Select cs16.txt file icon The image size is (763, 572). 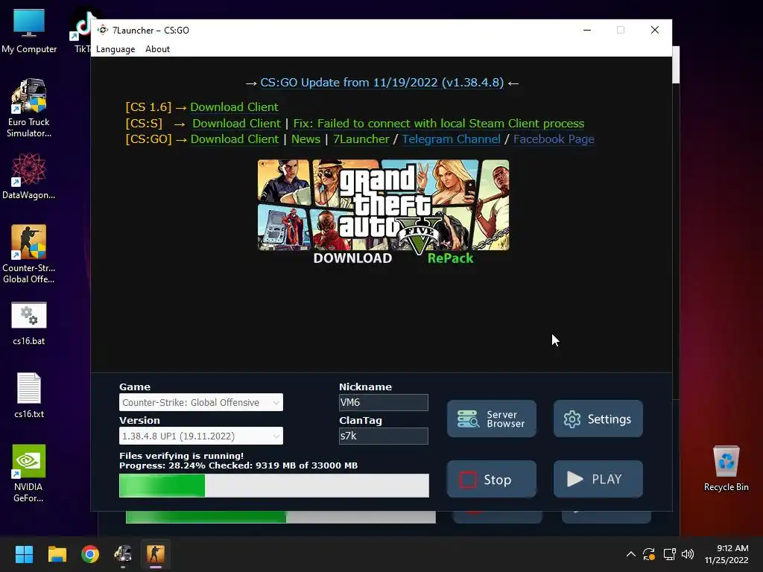pos(29,395)
